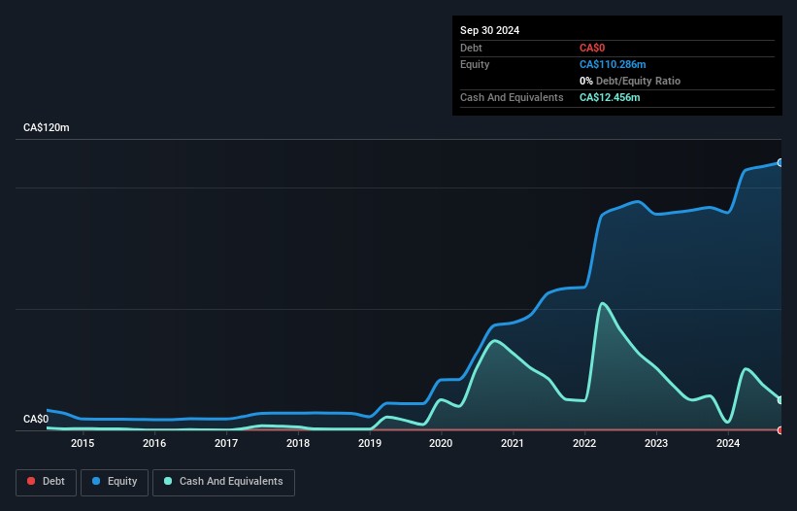
Task: Hide the Cash And Equivalents legend series
Action: click(223, 482)
